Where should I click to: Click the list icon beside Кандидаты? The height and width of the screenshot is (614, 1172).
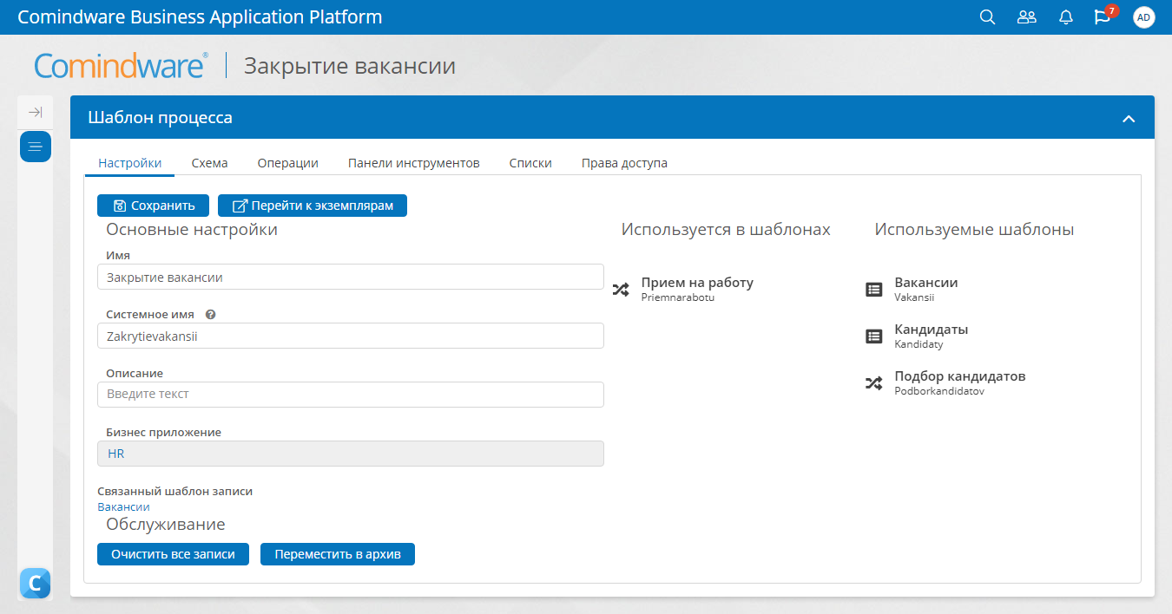click(874, 336)
